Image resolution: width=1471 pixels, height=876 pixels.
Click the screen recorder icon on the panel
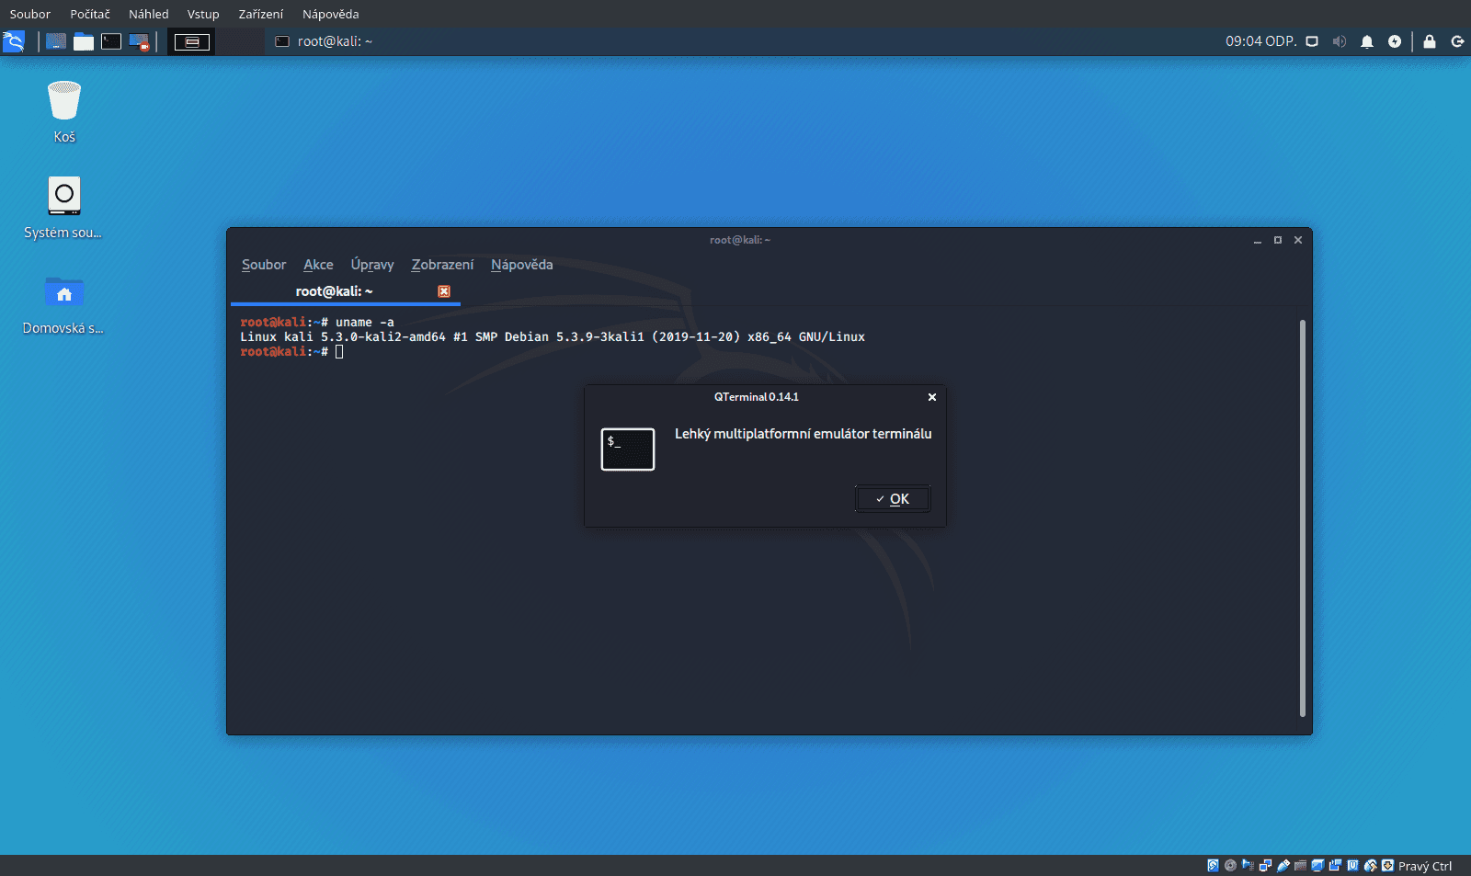[139, 41]
